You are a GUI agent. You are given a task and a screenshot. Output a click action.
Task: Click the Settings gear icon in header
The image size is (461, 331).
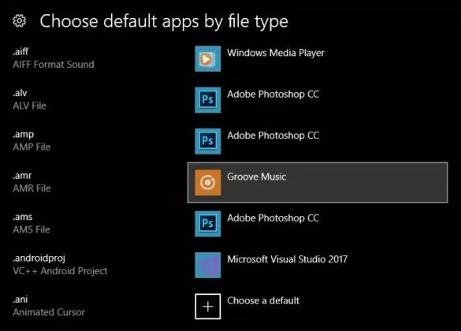click(20, 21)
